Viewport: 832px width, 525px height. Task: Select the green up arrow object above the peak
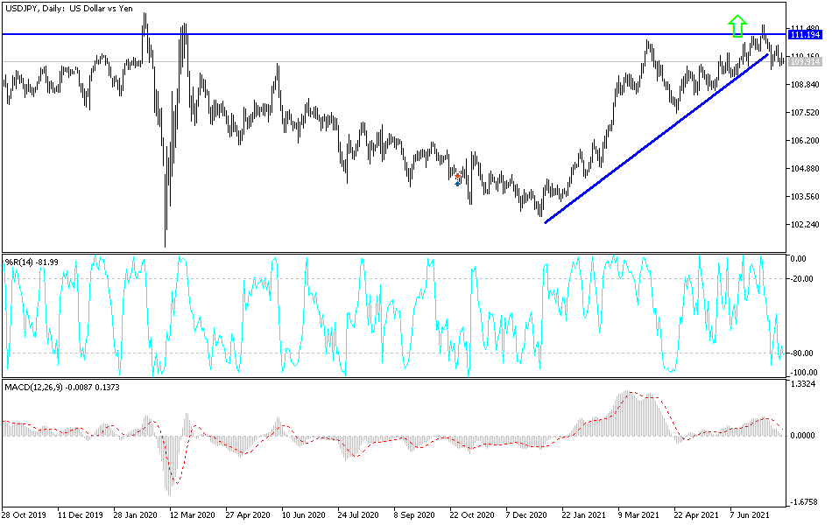tap(737, 25)
